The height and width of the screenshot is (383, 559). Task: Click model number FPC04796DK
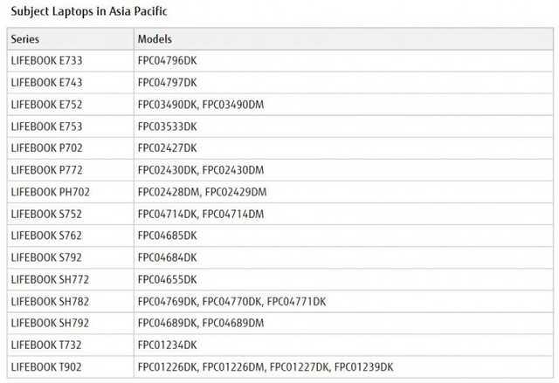pyautogui.click(x=167, y=61)
